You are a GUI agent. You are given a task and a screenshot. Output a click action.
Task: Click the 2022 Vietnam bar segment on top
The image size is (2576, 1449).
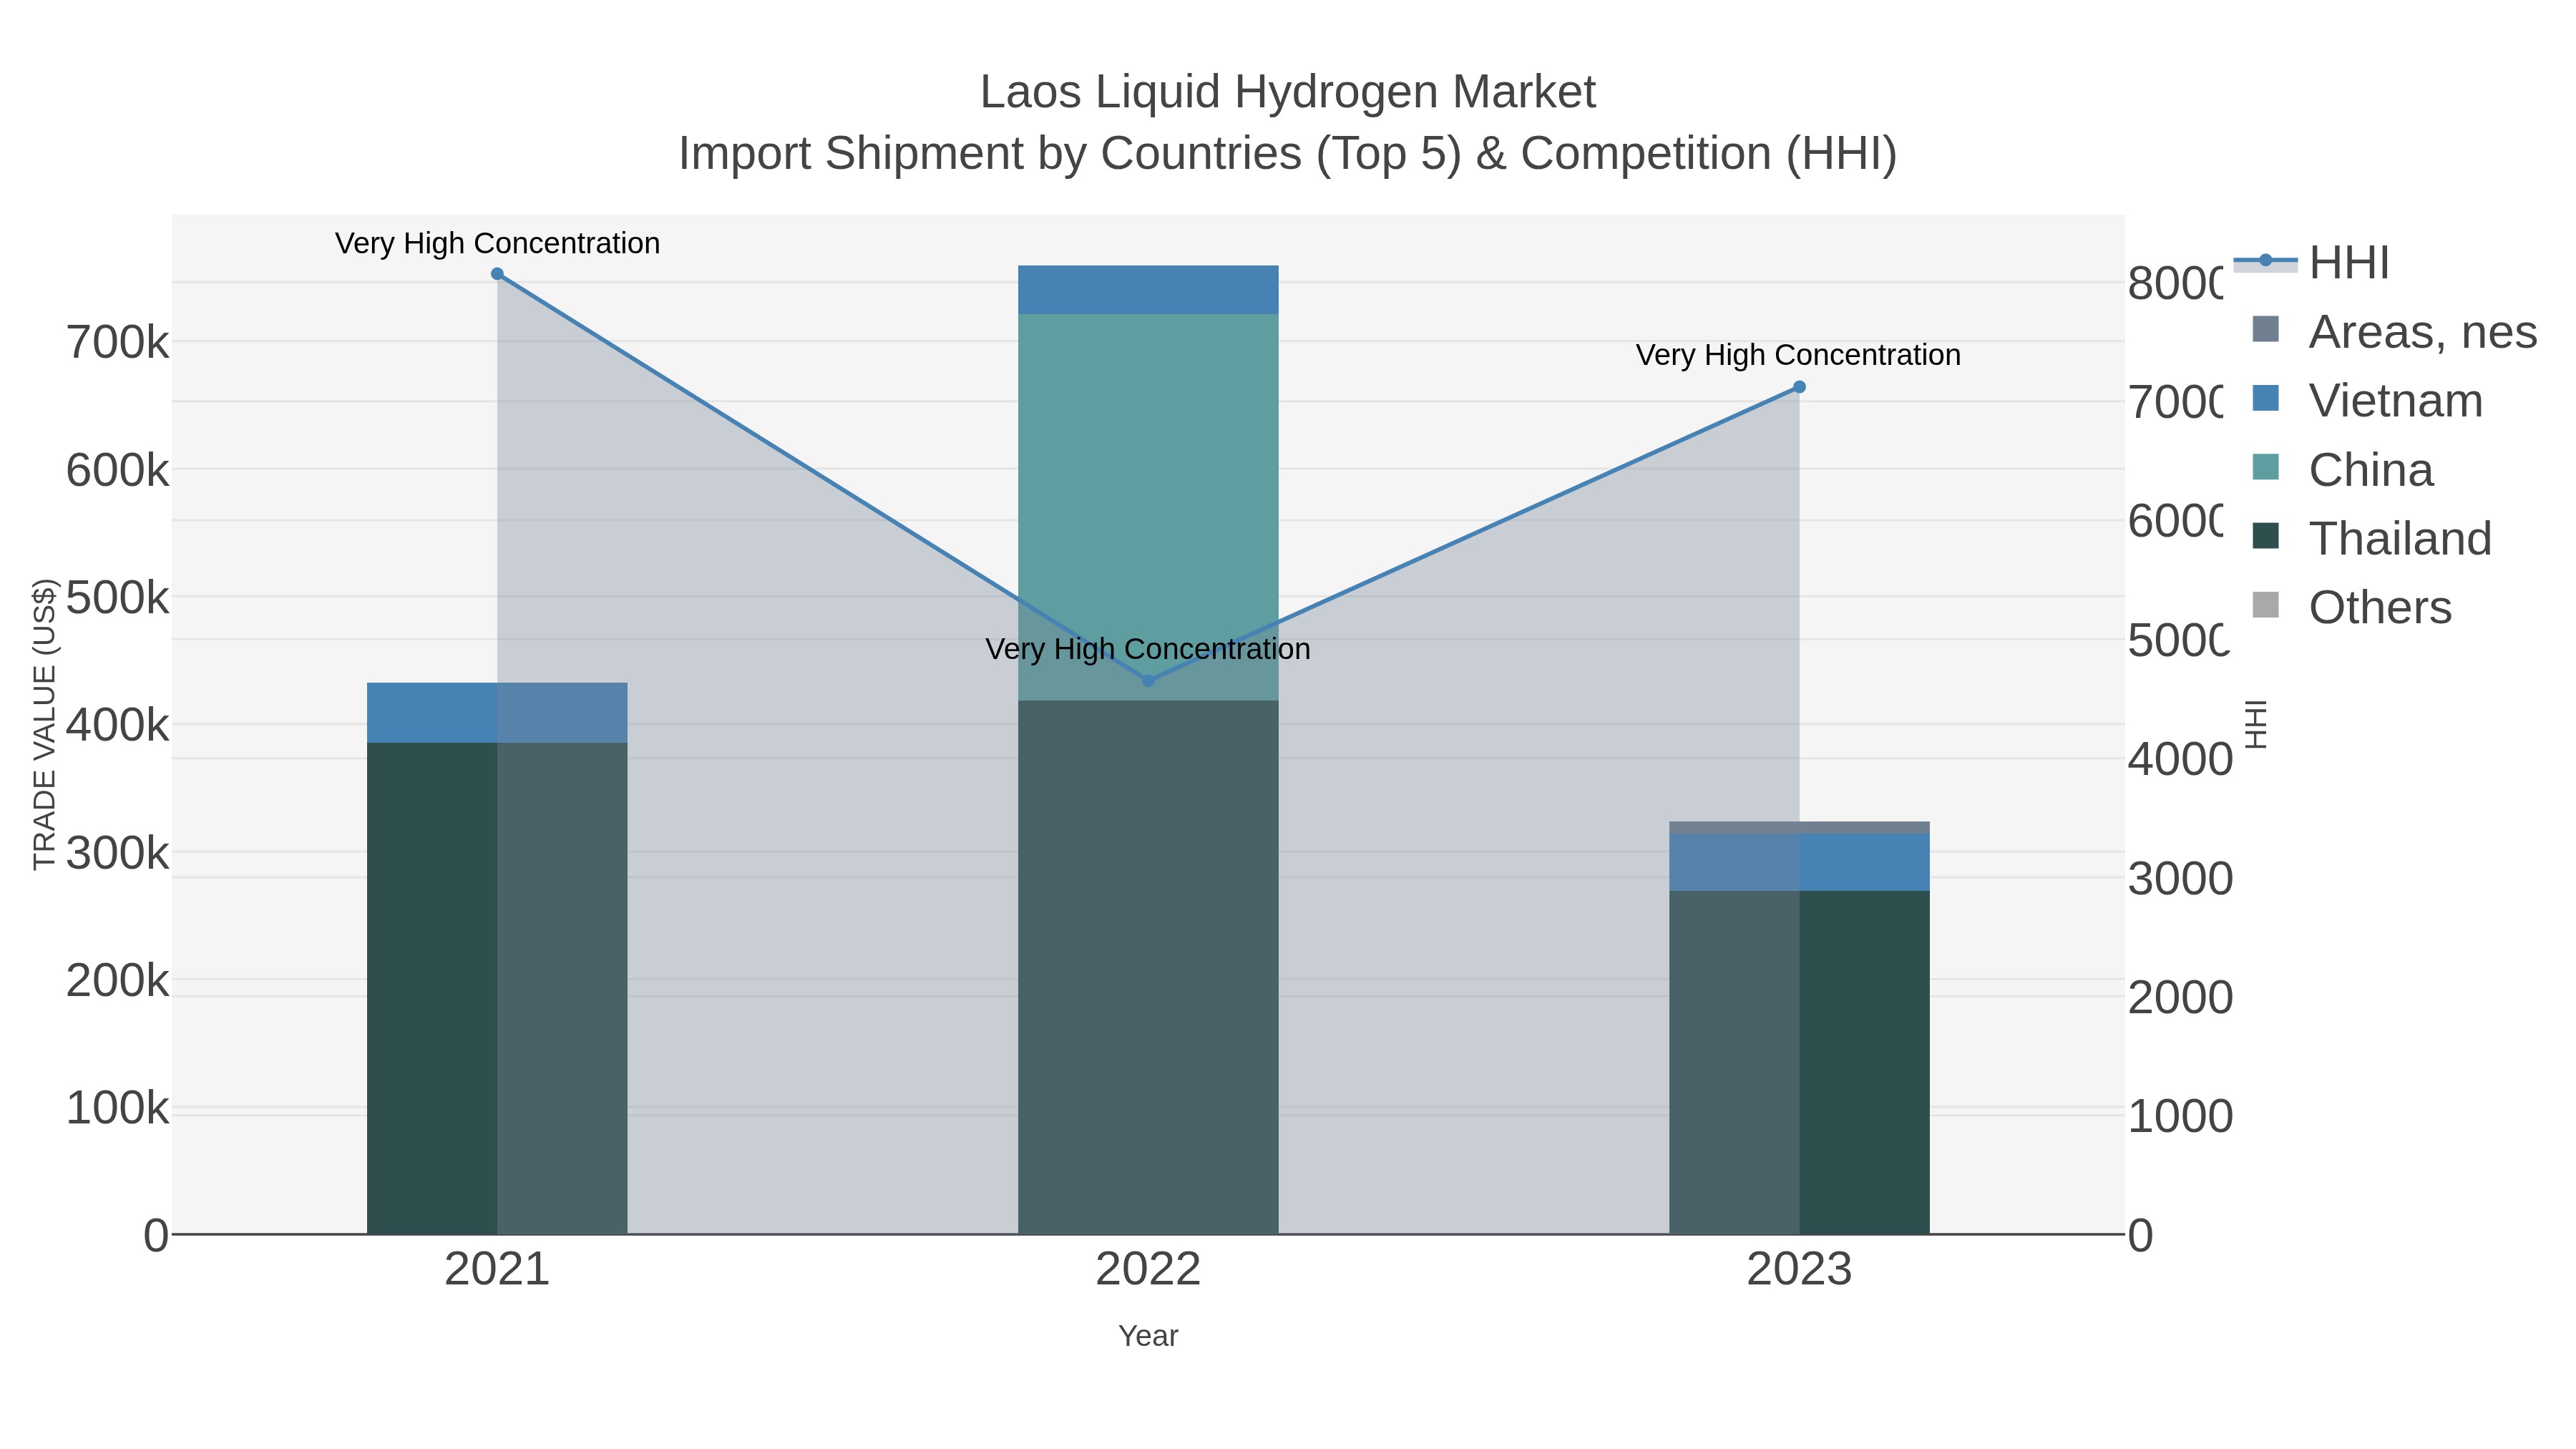[x=1148, y=290]
